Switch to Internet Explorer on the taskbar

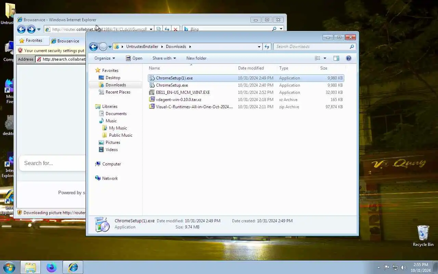[73, 267]
